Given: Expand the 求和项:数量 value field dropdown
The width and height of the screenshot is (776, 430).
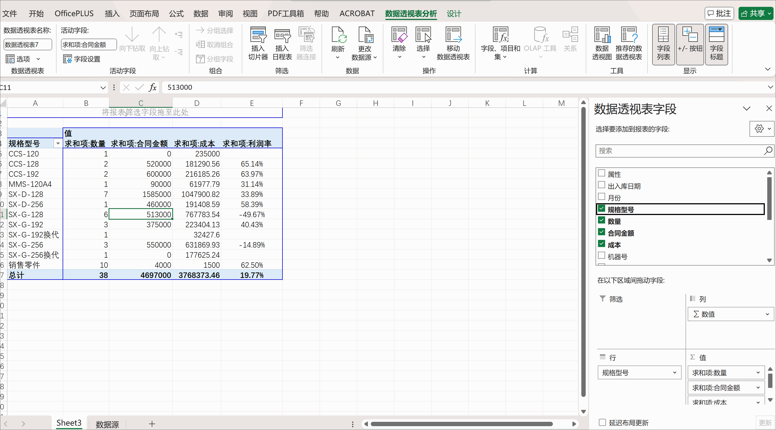Looking at the screenshot, I should coord(758,373).
